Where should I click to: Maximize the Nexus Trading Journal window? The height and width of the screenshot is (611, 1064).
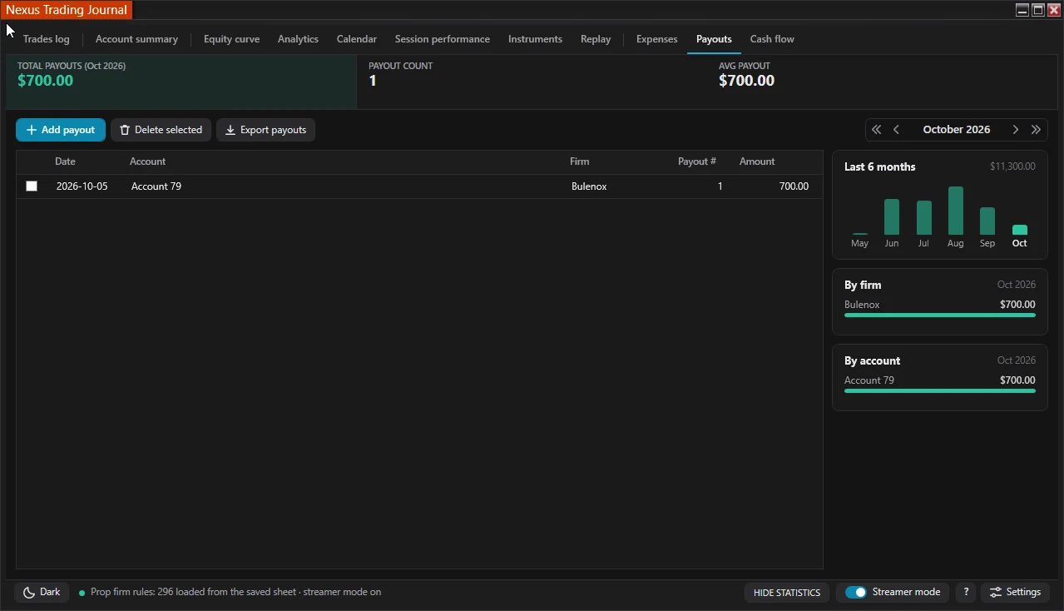pyautogui.click(x=1038, y=10)
